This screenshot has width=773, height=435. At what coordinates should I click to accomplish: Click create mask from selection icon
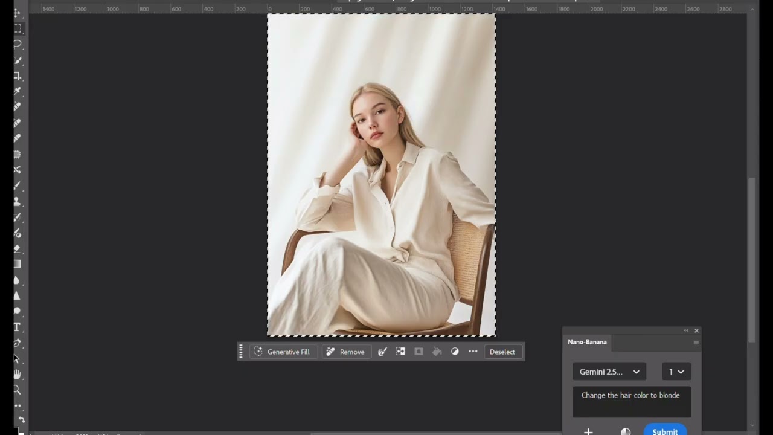(419, 352)
